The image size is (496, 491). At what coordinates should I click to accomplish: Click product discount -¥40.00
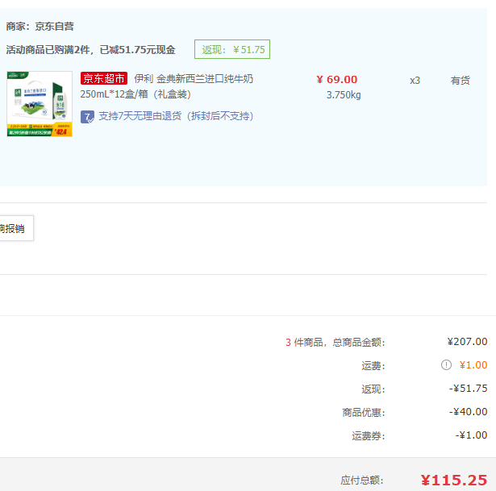[468, 412]
